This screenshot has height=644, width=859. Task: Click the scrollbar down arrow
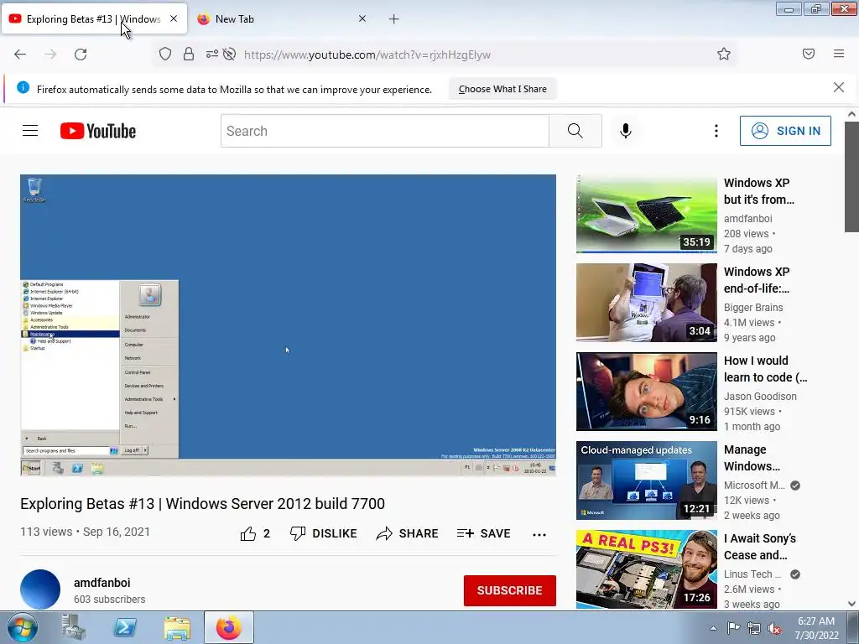click(851, 604)
